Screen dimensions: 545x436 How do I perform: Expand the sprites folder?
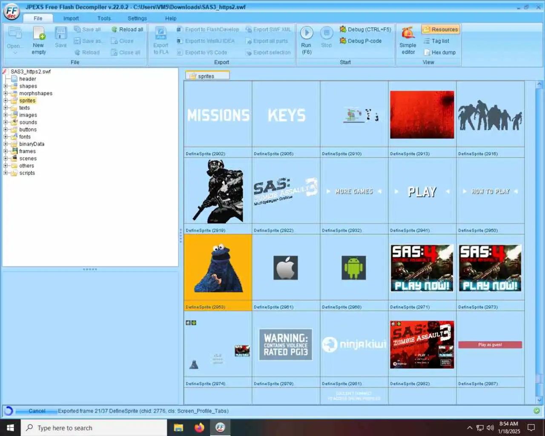6,100
